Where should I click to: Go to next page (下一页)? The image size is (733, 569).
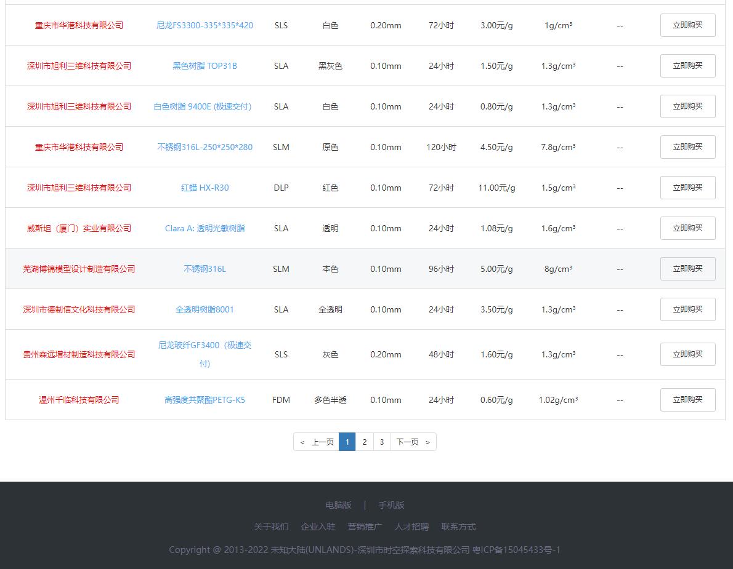[413, 442]
